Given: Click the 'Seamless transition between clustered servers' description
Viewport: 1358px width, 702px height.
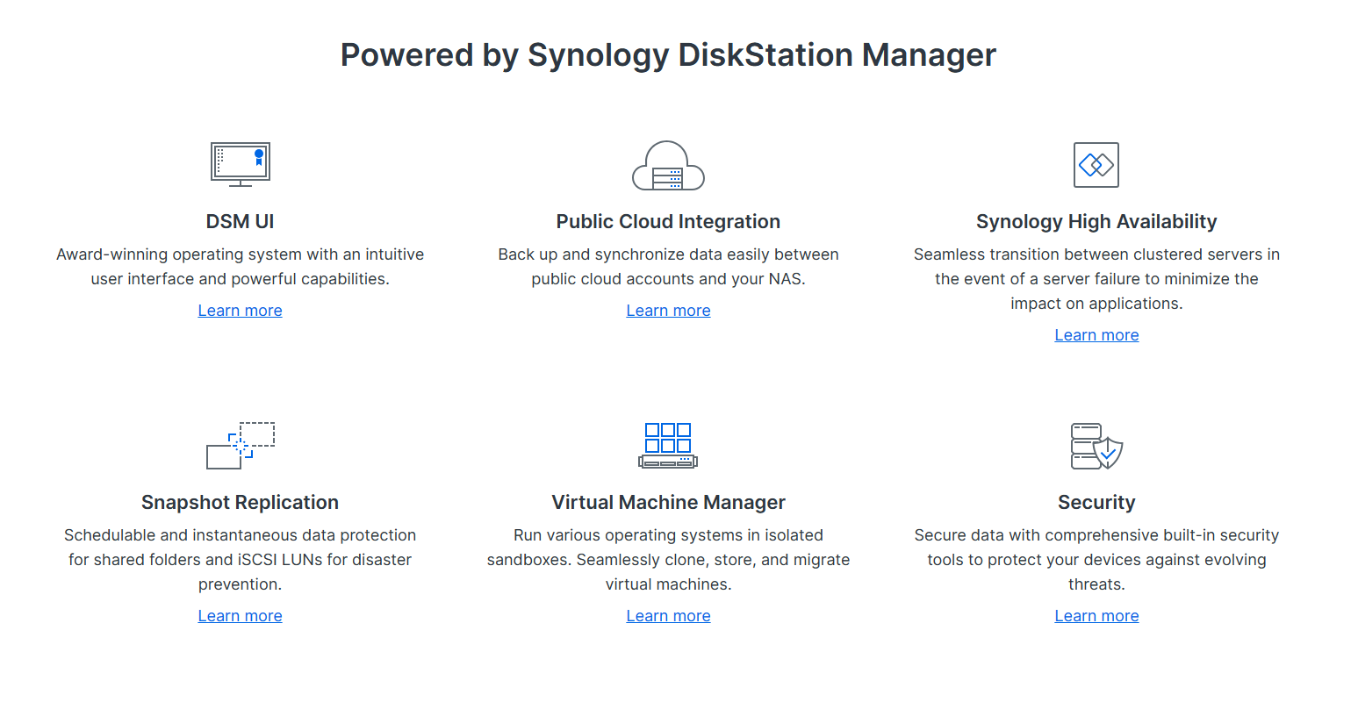Looking at the screenshot, I should 1096,279.
